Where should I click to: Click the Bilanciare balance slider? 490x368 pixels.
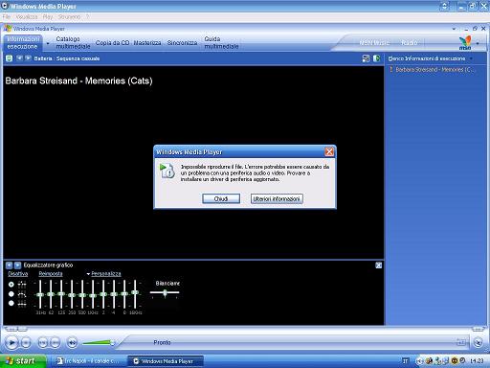[x=165, y=292]
